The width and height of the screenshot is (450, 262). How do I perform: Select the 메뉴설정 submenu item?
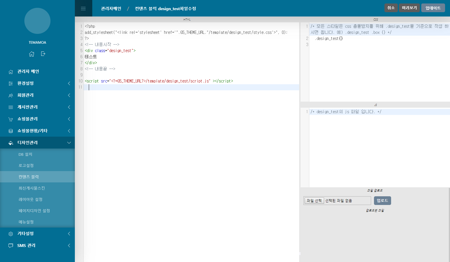[26, 222]
